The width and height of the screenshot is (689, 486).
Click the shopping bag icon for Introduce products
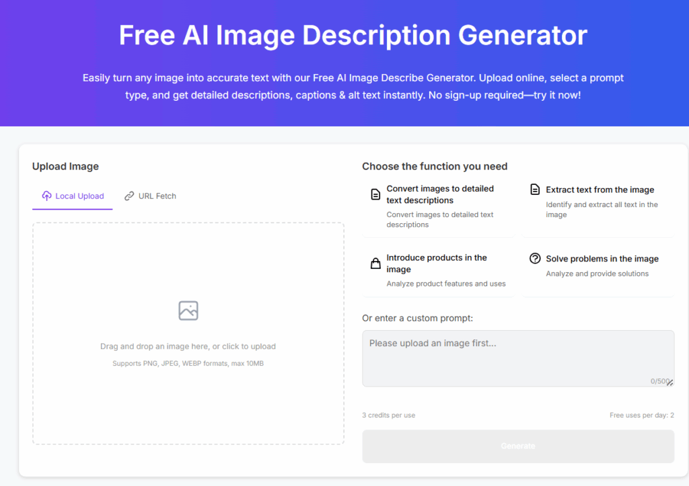point(375,264)
